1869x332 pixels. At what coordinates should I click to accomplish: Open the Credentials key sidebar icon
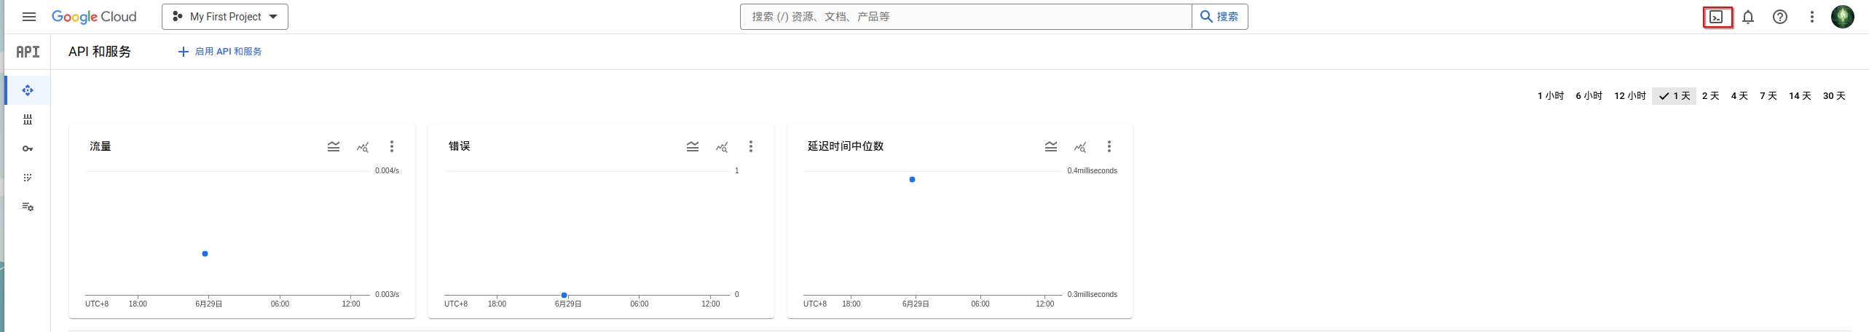pyautogui.click(x=28, y=149)
